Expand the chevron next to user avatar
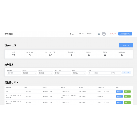Viewport: 137px width, 137px height. coord(107,34)
